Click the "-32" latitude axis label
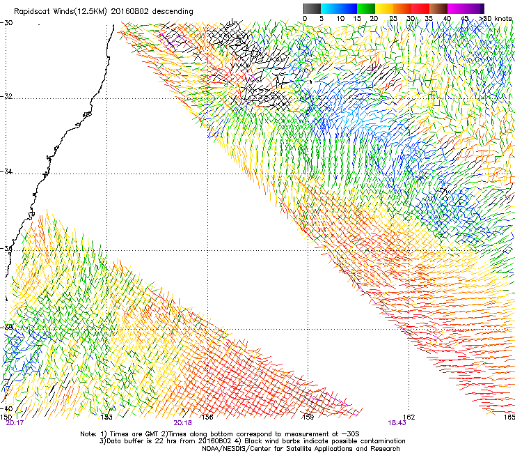The image size is (515, 453). pyautogui.click(x=6, y=96)
